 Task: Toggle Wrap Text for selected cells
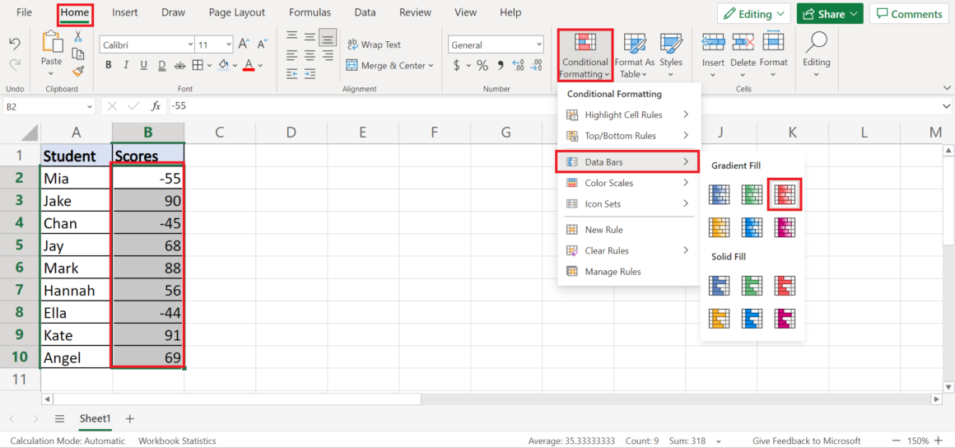click(374, 45)
